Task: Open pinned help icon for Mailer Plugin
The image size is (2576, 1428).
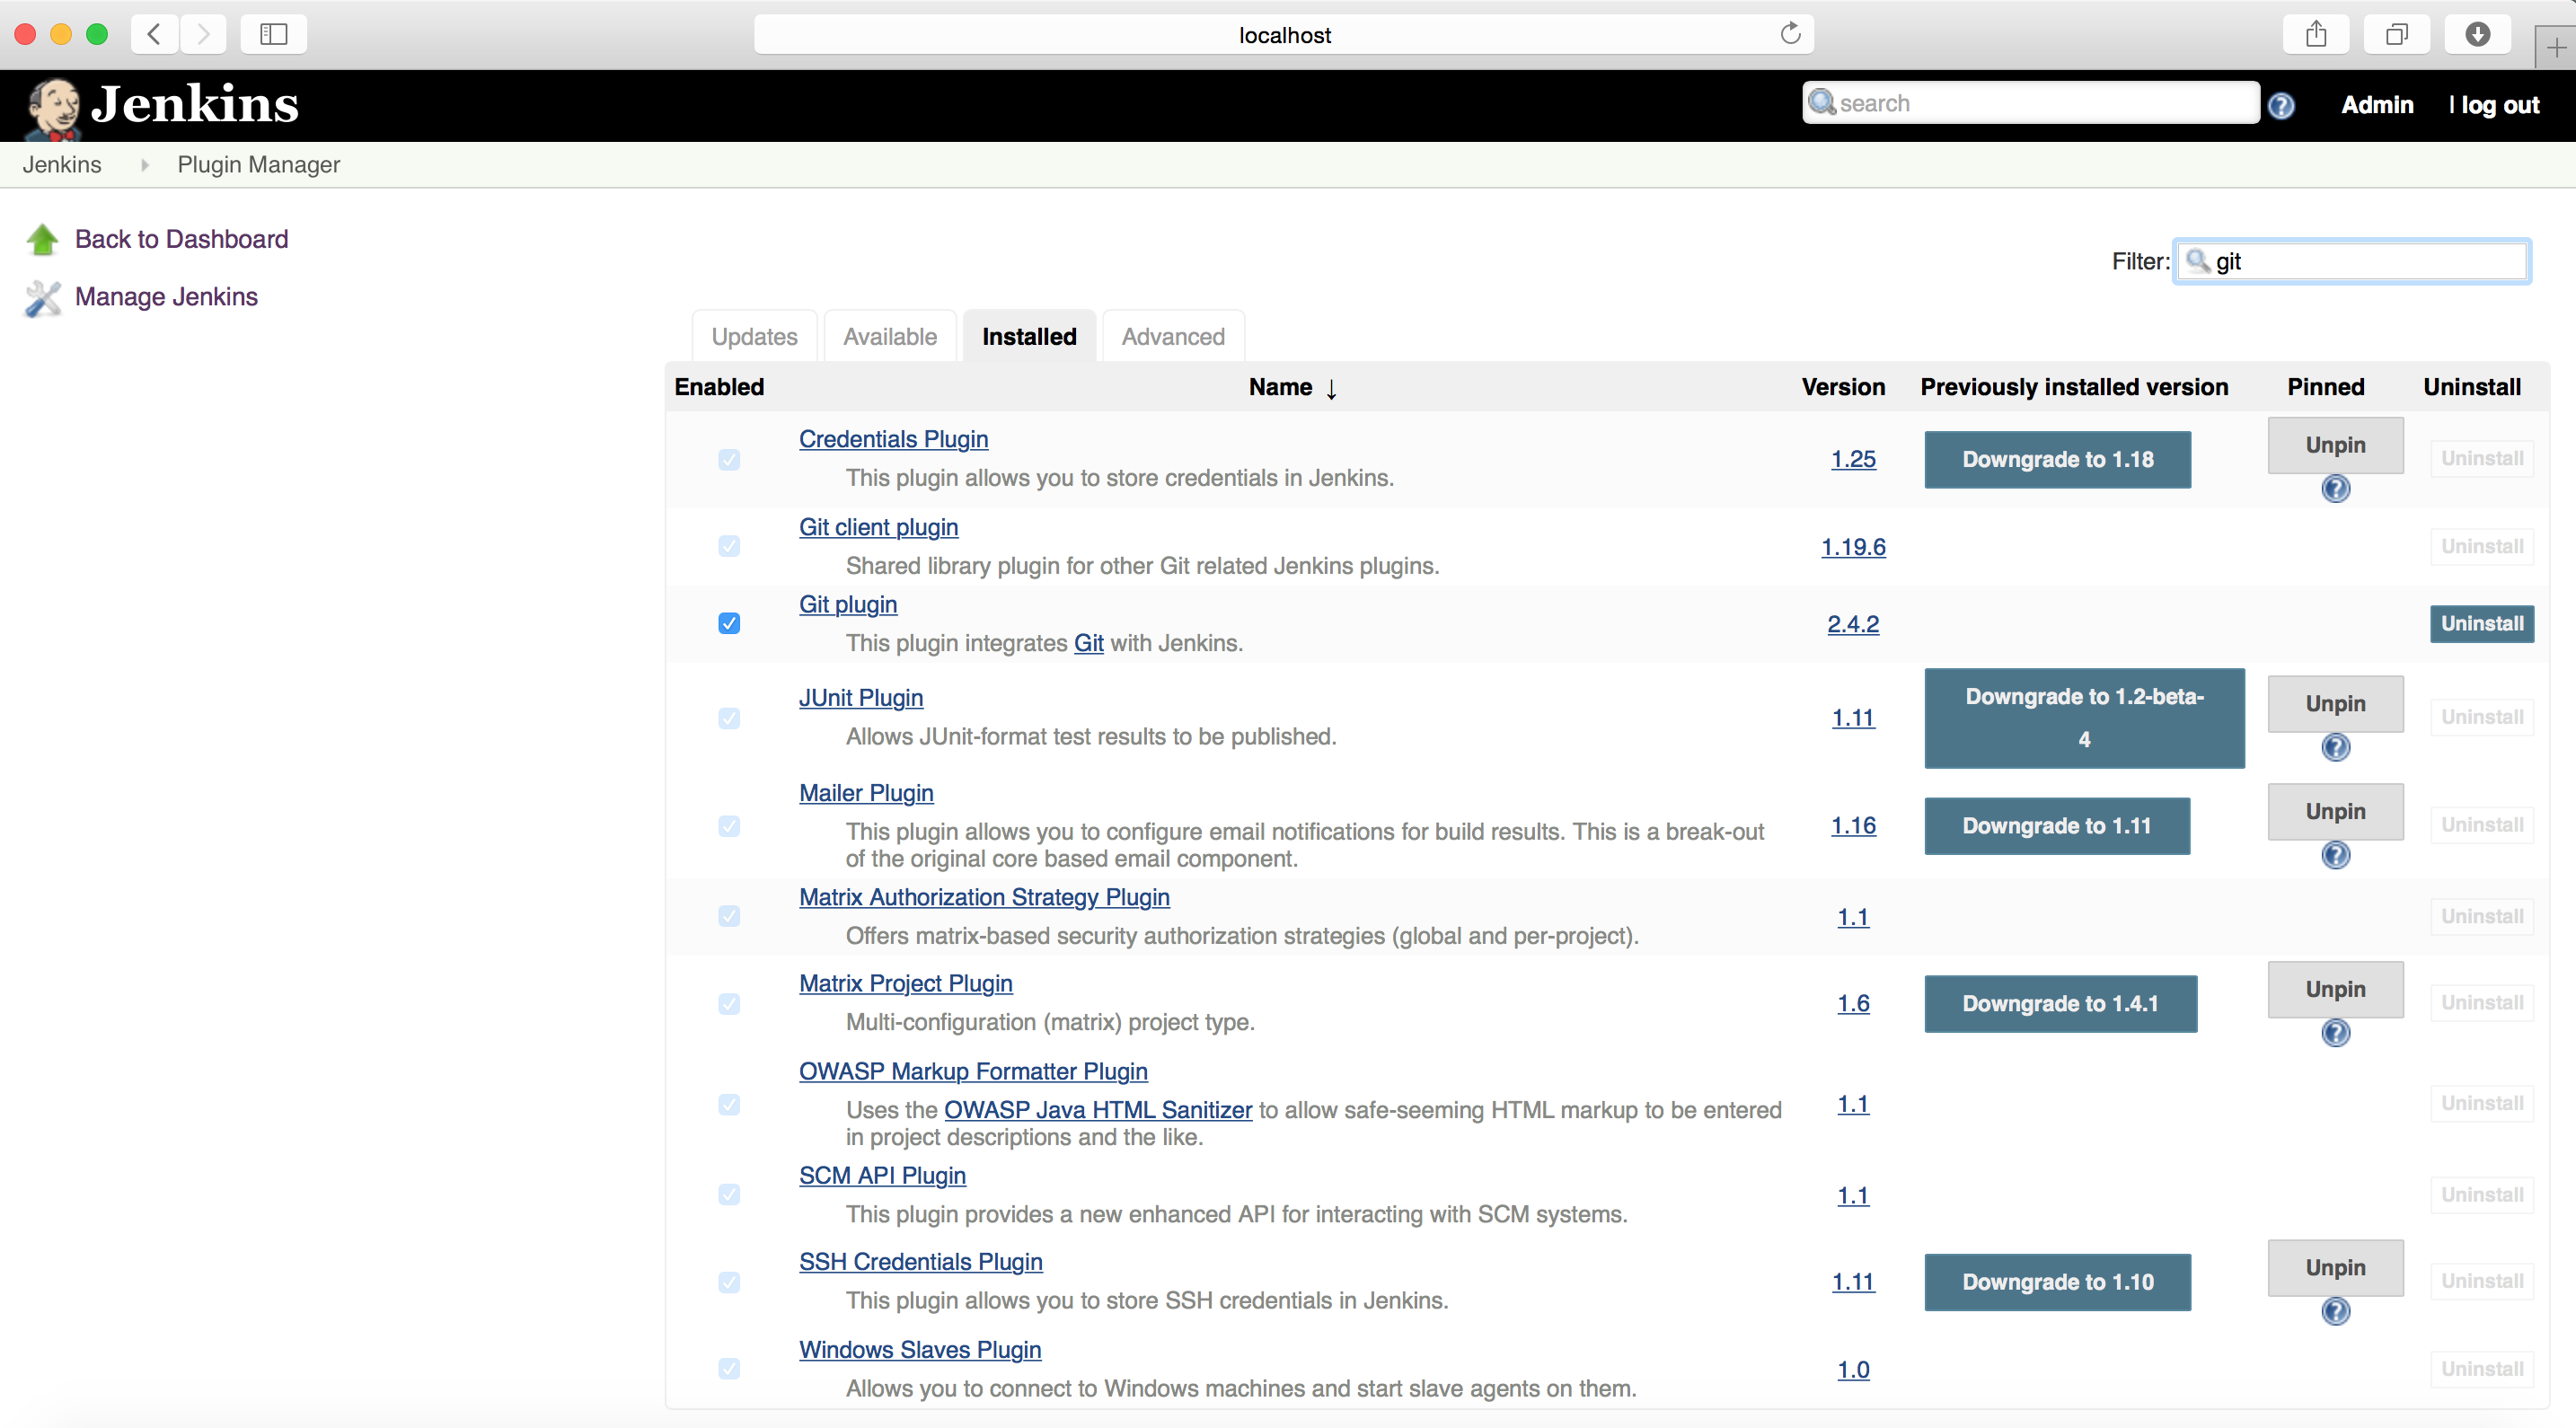Action: click(2335, 855)
